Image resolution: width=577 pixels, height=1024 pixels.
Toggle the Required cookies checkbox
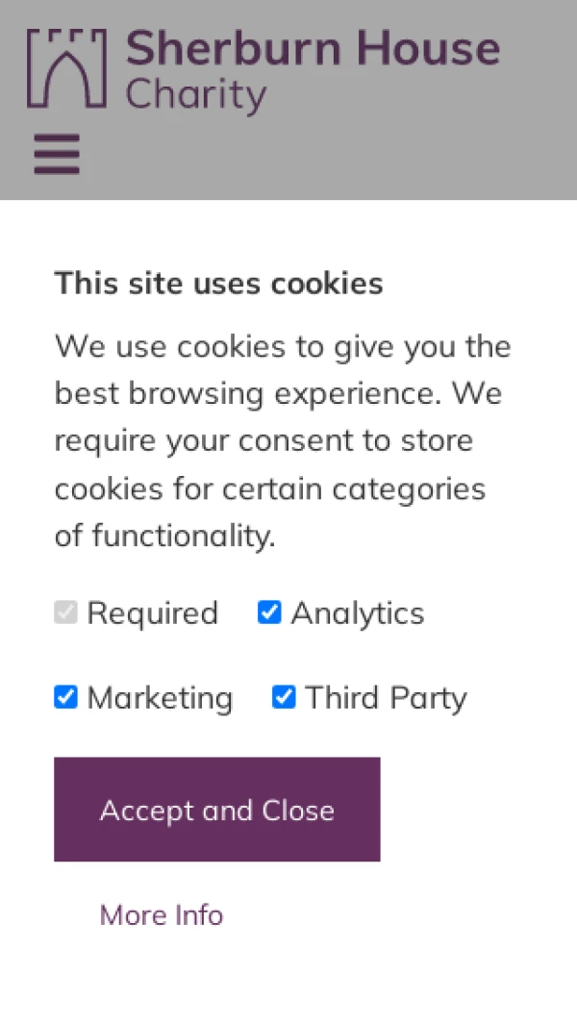point(65,612)
